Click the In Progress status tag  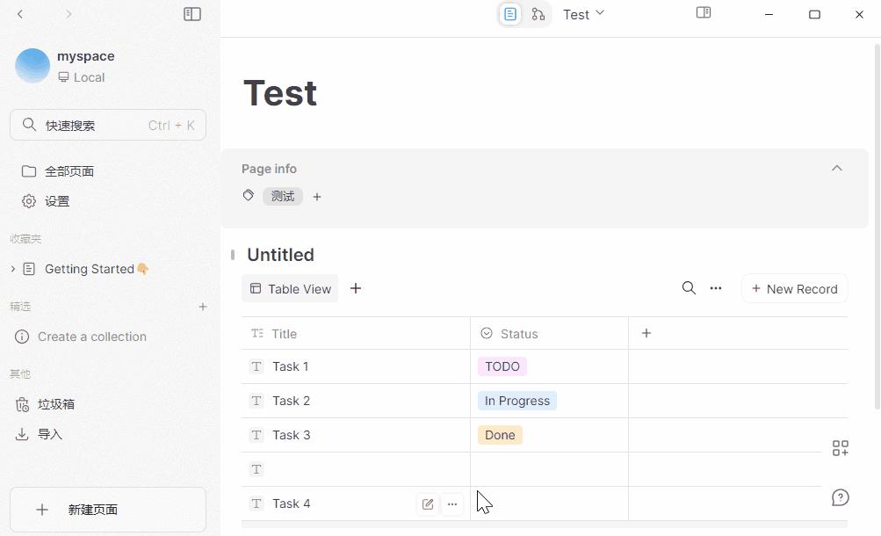pyautogui.click(x=516, y=401)
